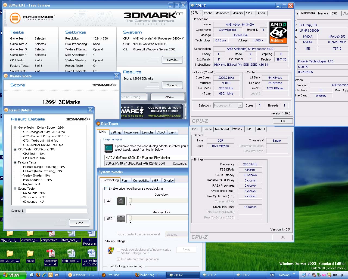Click the Options... button under Results

tap(173, 85)
